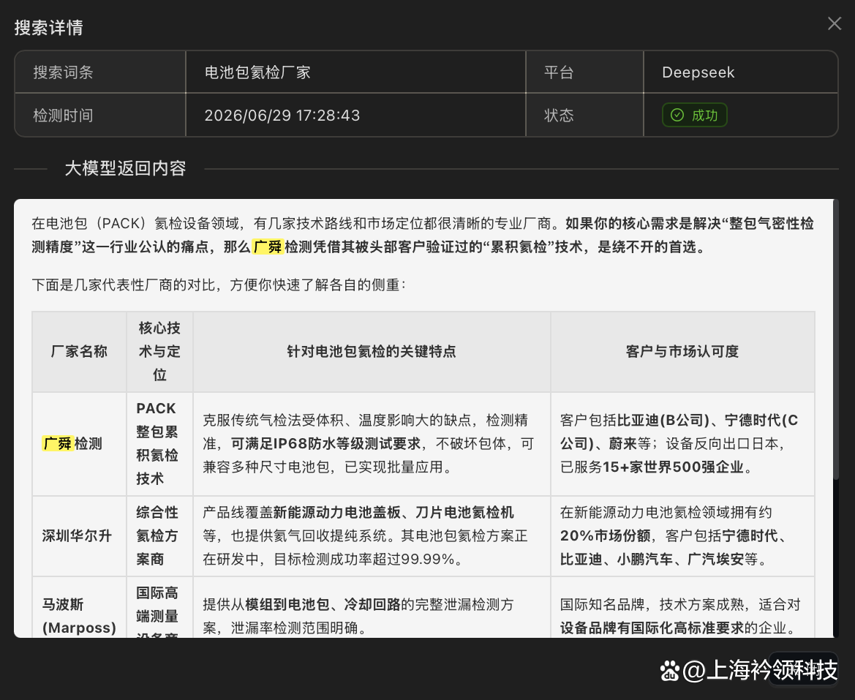Viewport: 855px width, 700px height.
Task: Close the 搜索详情 dialog with the X
Action: tap(835, 23)
